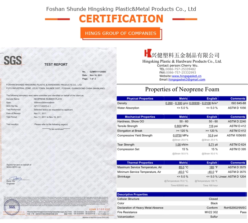Click the TEST REPORT title on the document
The image size is (248, 223).
[x=56, y=64]
